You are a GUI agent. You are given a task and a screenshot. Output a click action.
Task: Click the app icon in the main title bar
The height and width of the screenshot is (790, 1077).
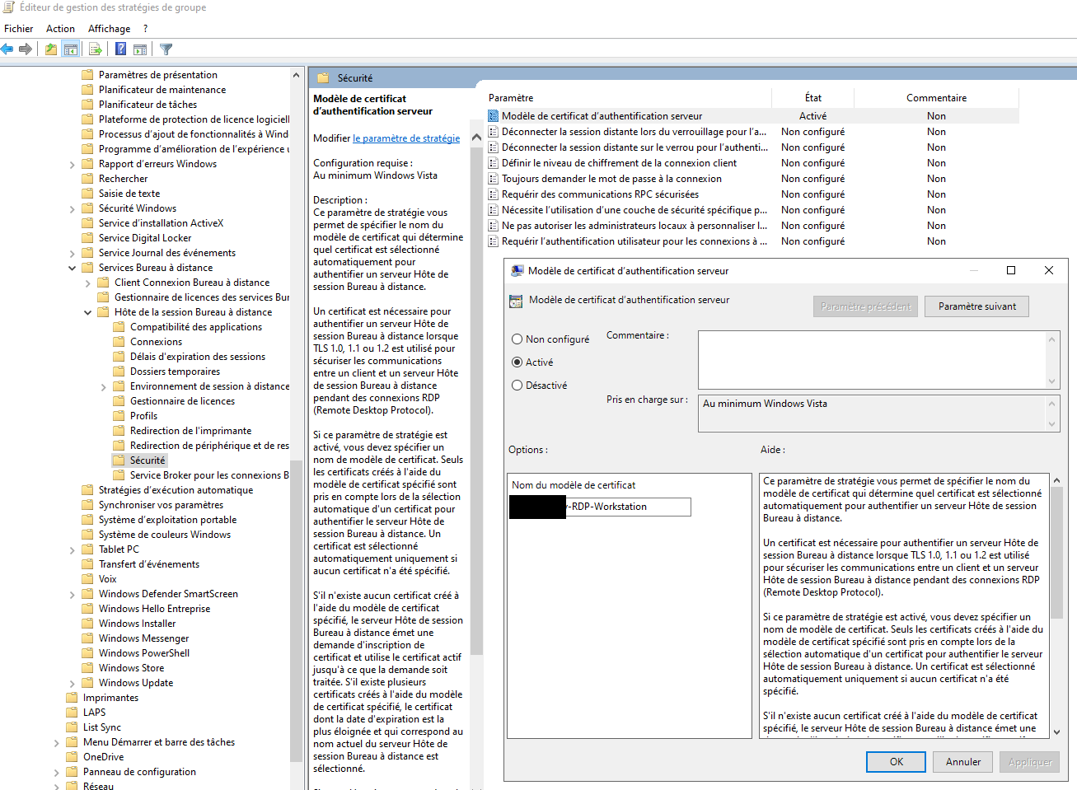[8, 7]
